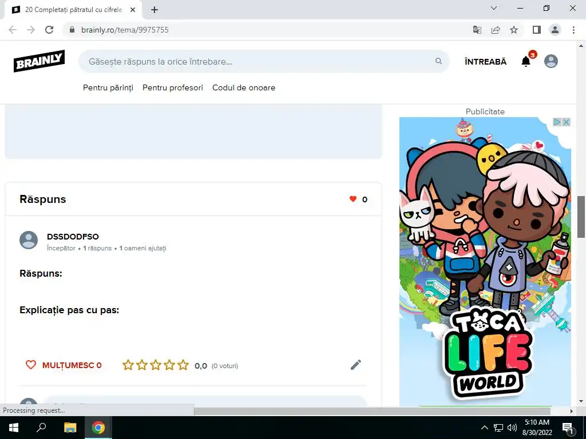Click the horizontal scrollbar right arrow
Image resolution: width=586 pixels, height=439 pixels.
tap(571, 411)
